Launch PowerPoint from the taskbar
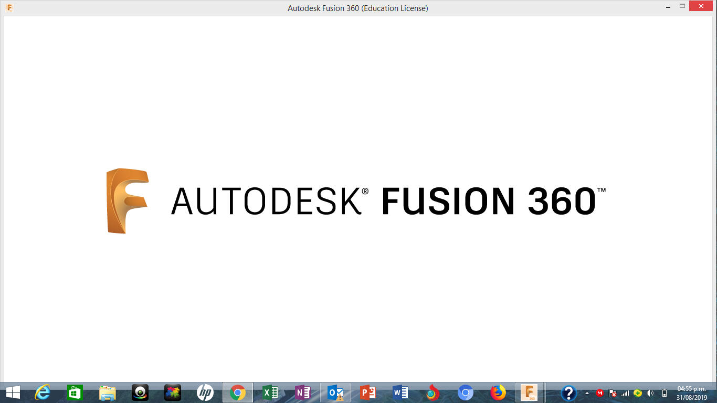This screenshot has height=403, width=717. [368, 393]
